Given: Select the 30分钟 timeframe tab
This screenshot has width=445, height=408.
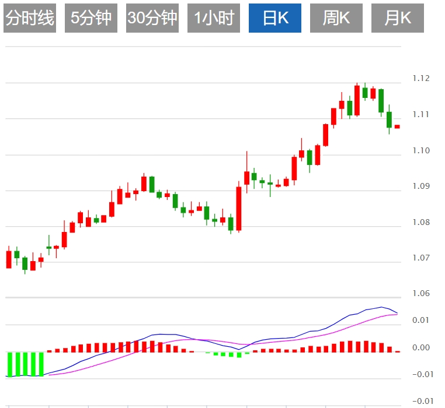Looking at the screenshot, I should point(152,18).
